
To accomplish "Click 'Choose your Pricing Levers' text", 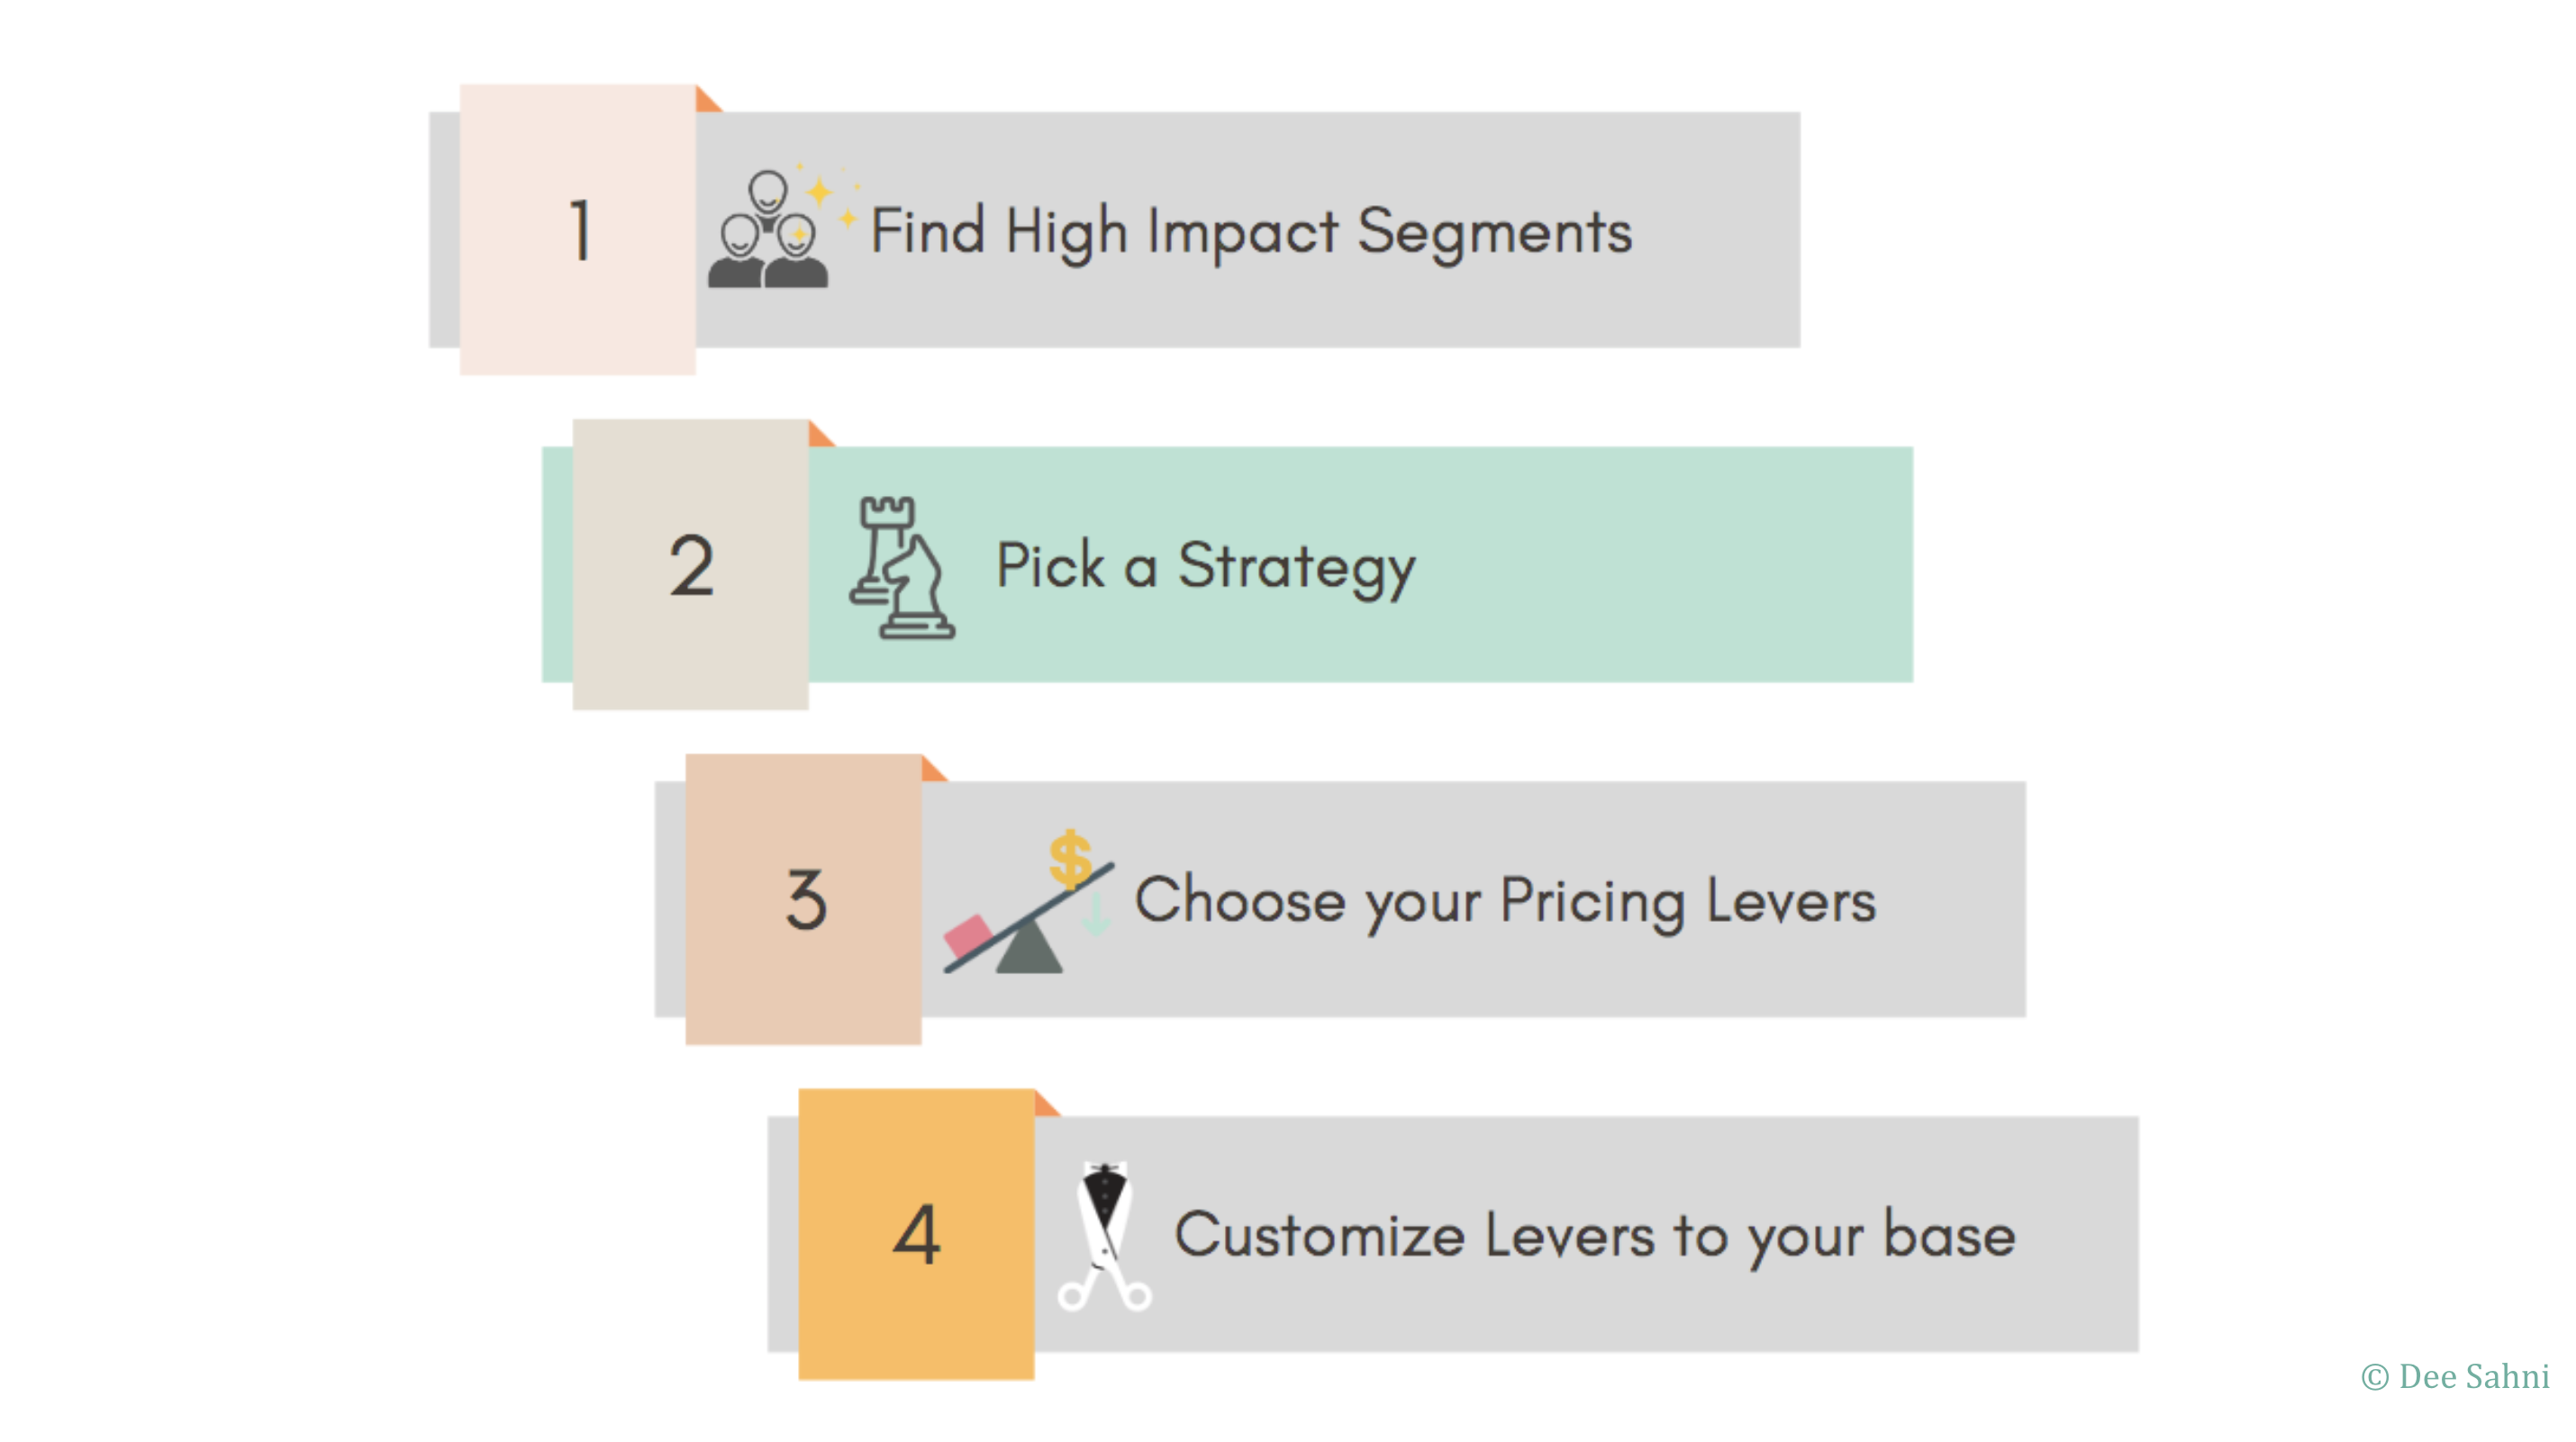I will tap(1505, 901).
